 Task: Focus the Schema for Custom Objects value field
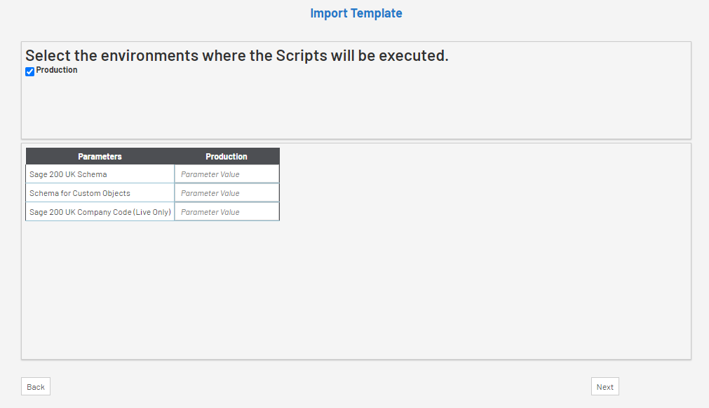[x=227, y=193]
